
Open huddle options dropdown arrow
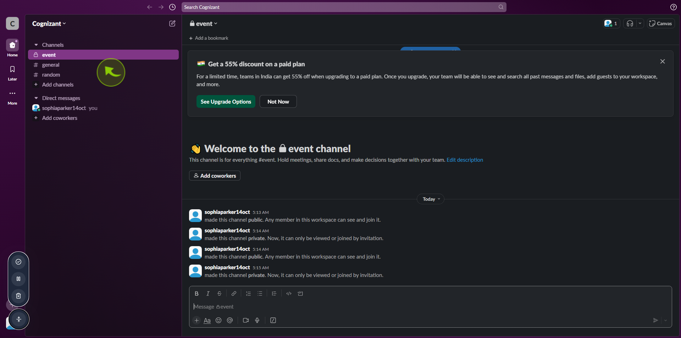(x=640, y=24)
